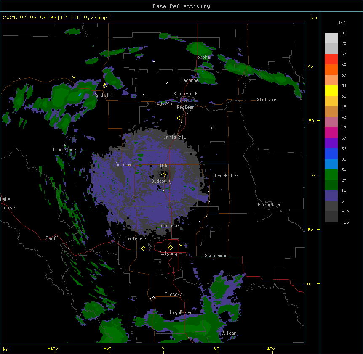Click the -50 tick on the bottom axis

[x=107, y=348]
